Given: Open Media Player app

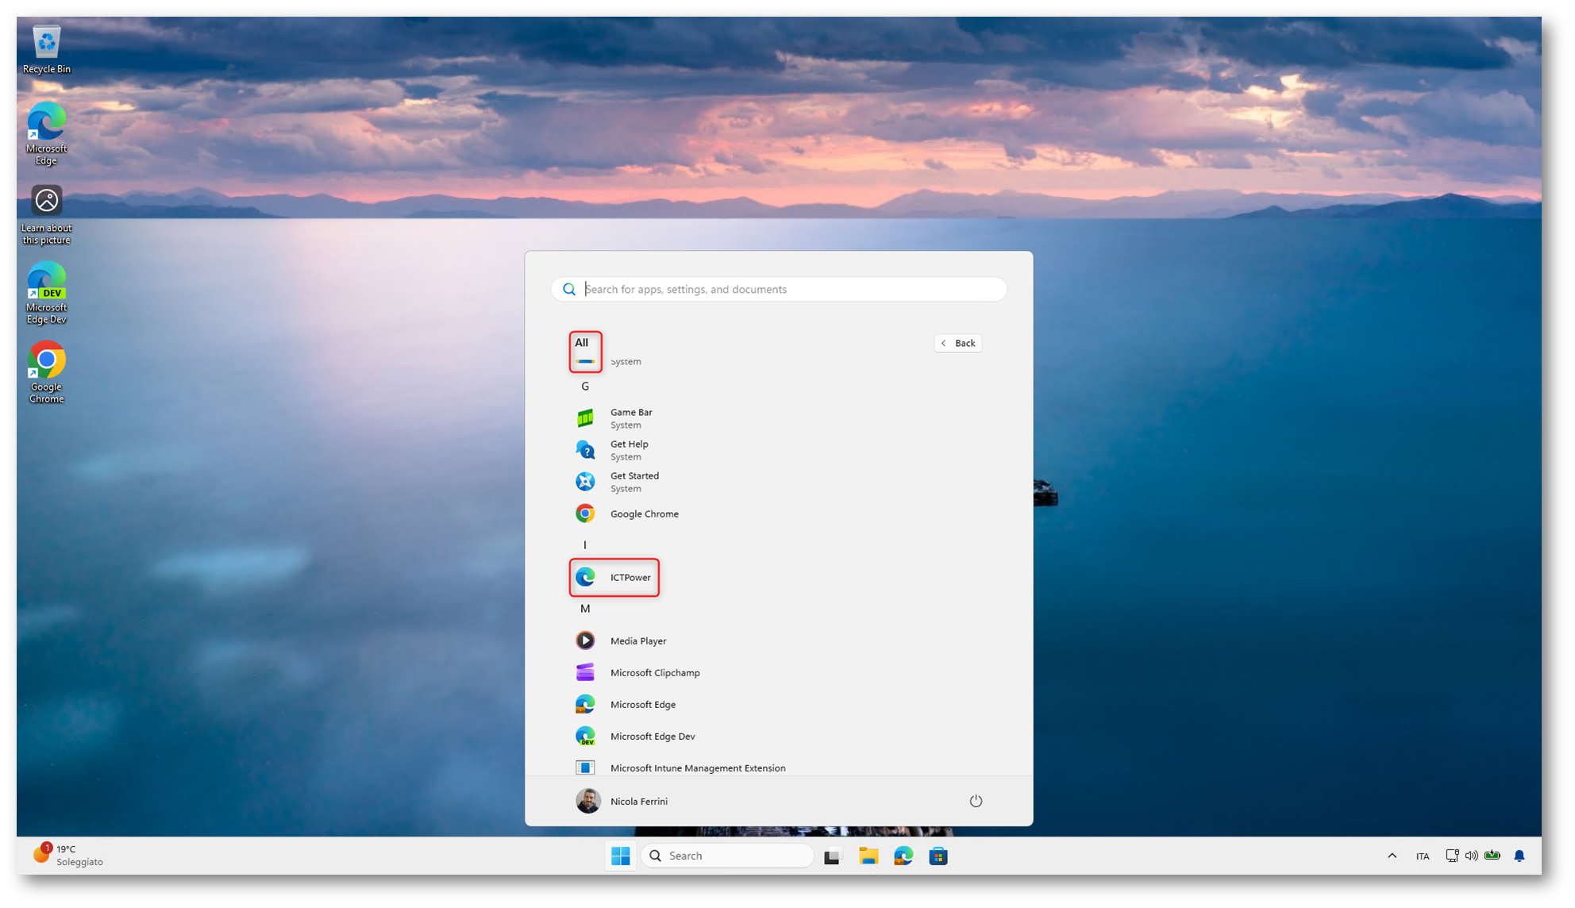Looking at the screenshot, I should 637,641.
